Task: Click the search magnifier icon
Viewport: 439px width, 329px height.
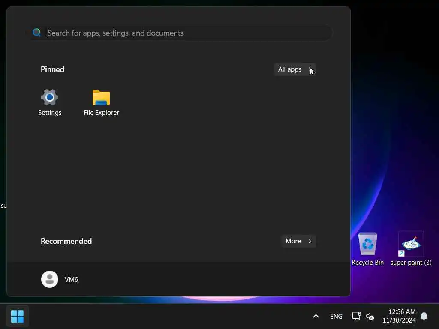Action: tap(37, 33)
